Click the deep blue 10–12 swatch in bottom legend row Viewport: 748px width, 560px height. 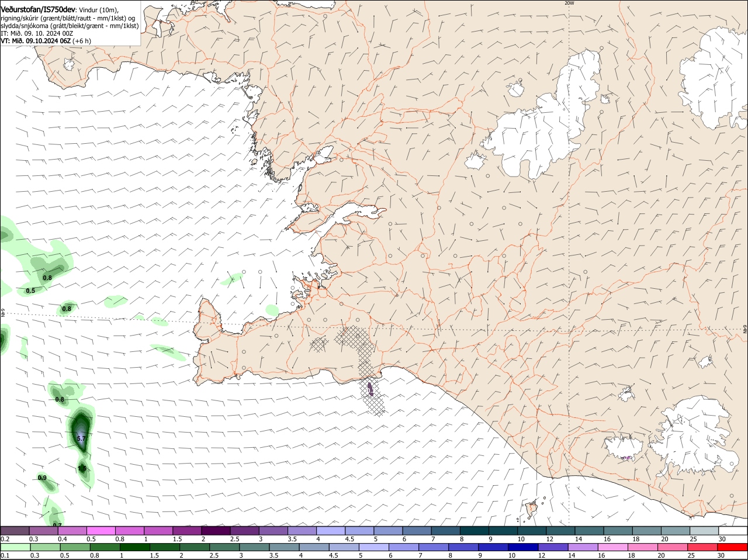(523, 547)
